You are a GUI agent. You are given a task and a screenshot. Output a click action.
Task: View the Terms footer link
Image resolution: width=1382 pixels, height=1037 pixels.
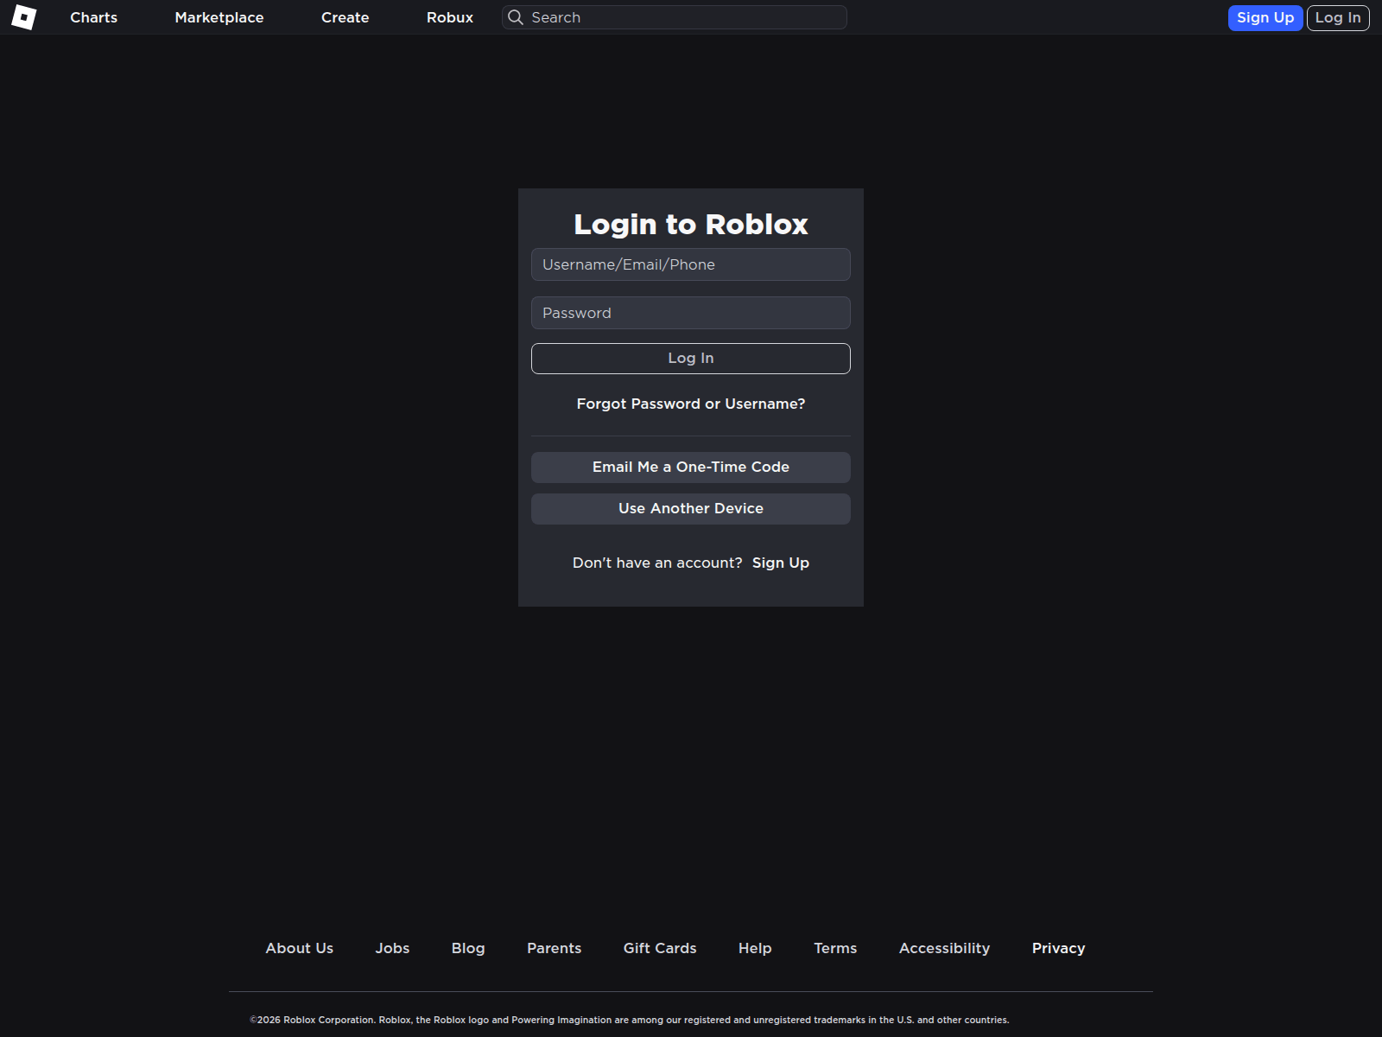[x=835, y=948]
